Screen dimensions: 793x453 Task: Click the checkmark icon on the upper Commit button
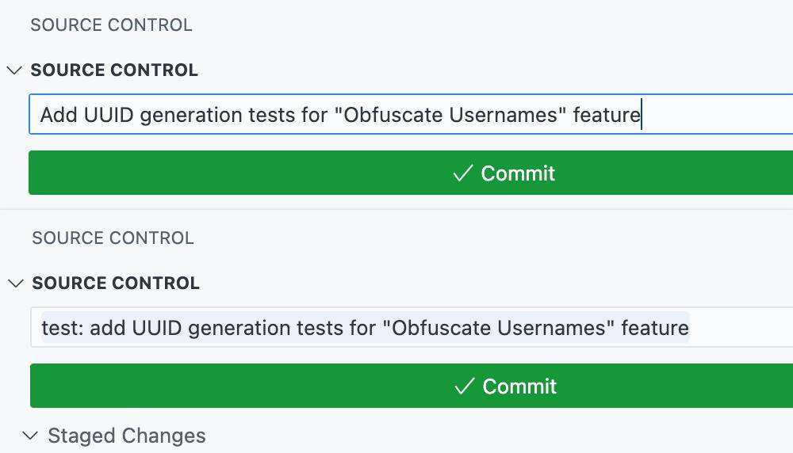463,173
